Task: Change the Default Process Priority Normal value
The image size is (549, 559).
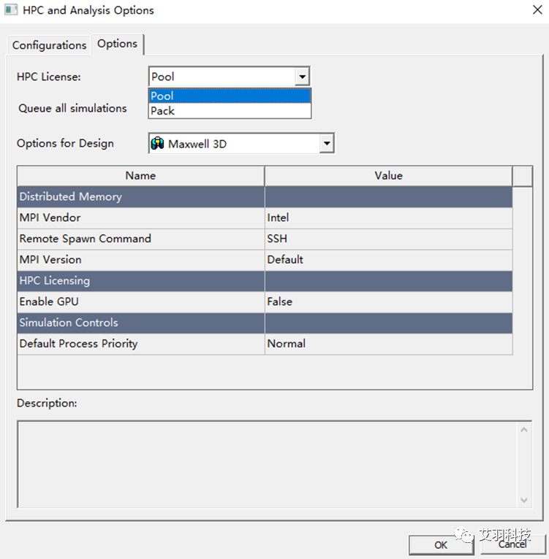Action: coord(388,344)
